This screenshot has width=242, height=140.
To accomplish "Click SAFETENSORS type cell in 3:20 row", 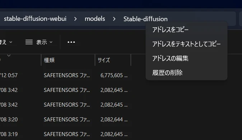I will [x=67, y=120].
